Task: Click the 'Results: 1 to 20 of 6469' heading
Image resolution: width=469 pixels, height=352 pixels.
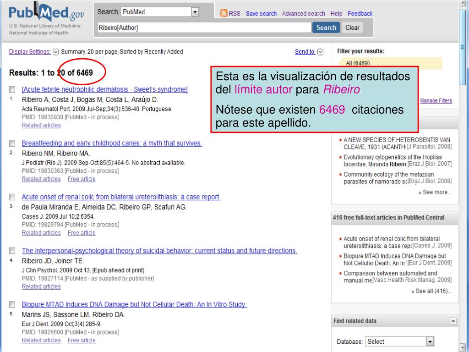Action: coord(51,73)
